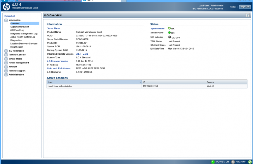Expand the Virtual Media node
The height and width of the screenshot is (164, 253).
coord(6,59)
